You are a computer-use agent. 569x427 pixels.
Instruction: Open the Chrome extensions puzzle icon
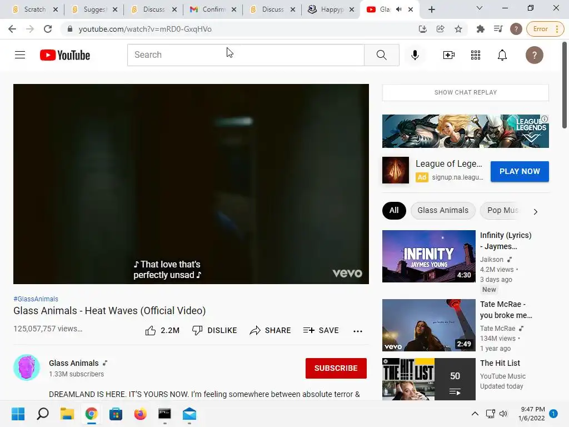(481, 29)
